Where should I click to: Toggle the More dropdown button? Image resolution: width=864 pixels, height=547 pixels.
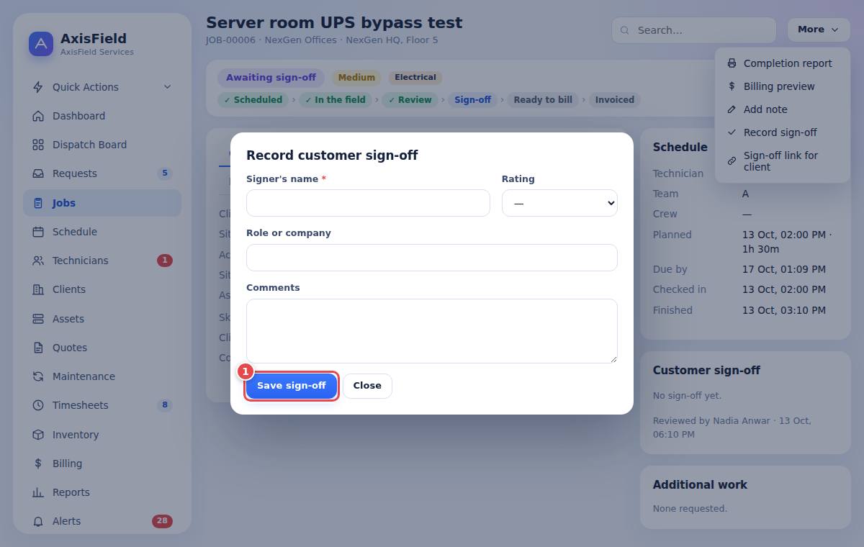(x=819, y=30)
